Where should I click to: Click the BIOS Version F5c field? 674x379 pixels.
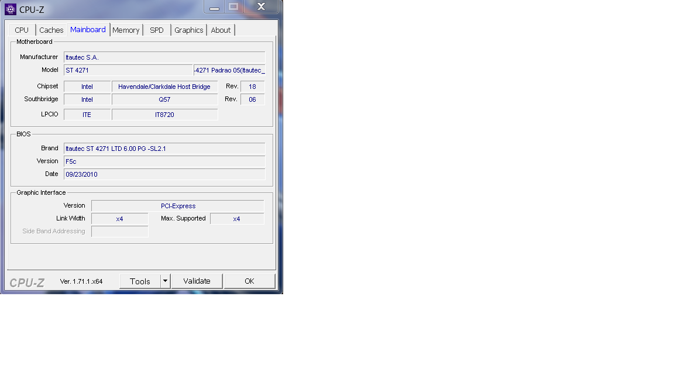[164, 161]
